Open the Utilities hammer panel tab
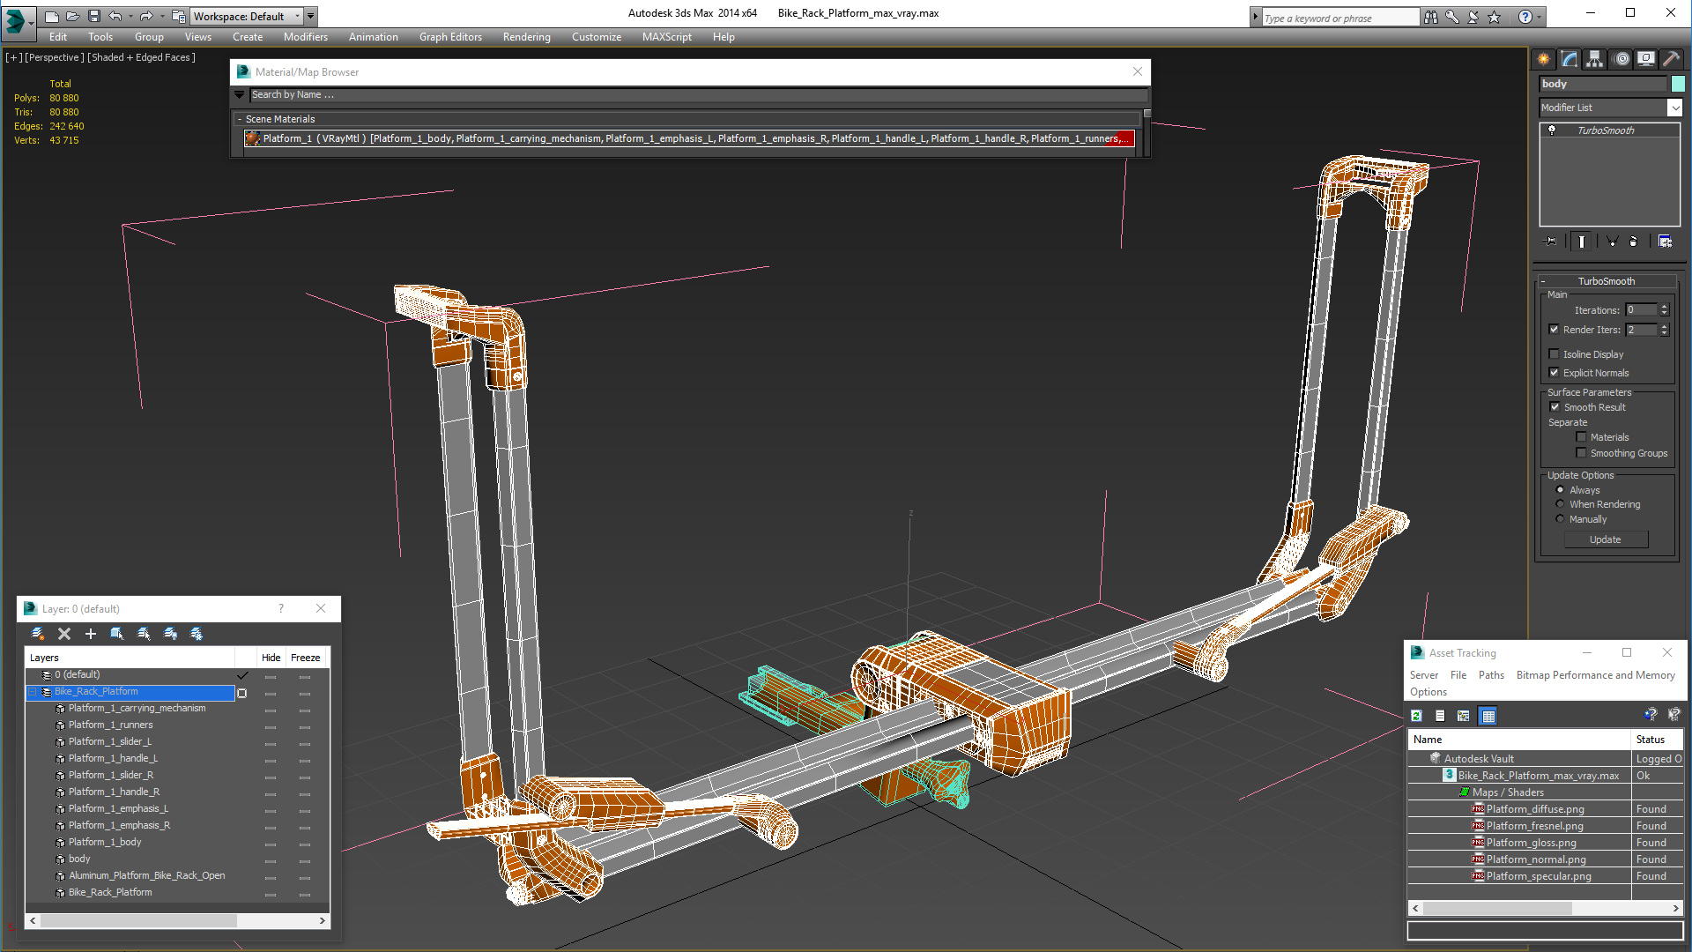This screenshot has width=1692, height=952. [x=1671, y=59]
